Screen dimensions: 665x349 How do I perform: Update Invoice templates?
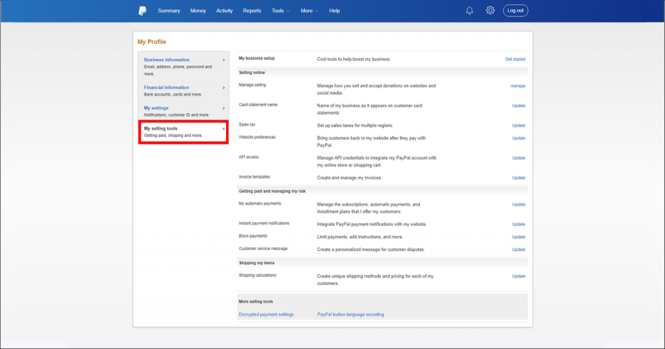click(x=518, y=178)
